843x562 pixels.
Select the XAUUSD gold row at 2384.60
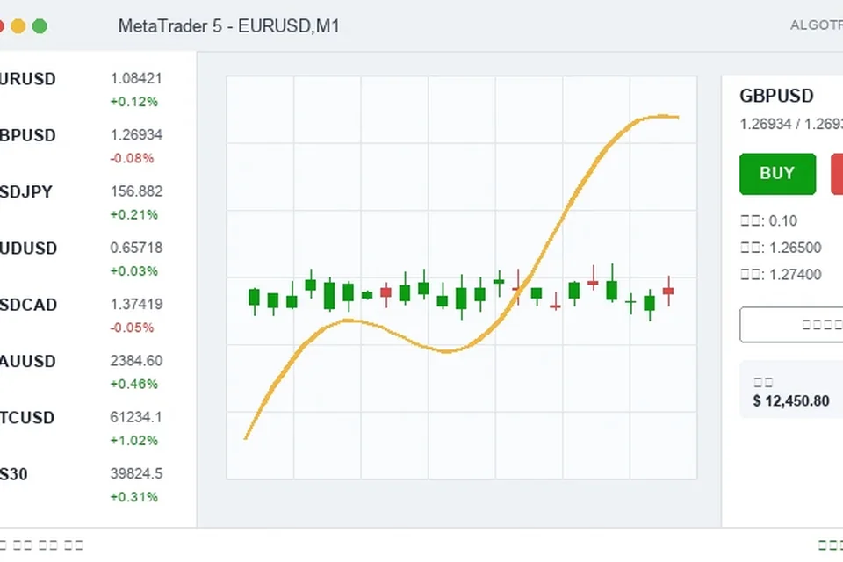97,372
